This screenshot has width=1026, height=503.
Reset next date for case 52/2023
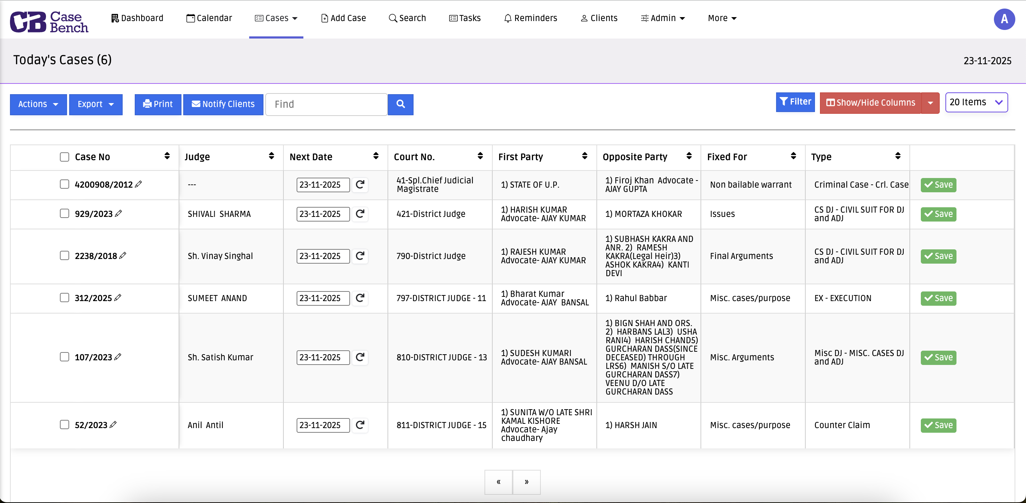coord(360,425)
